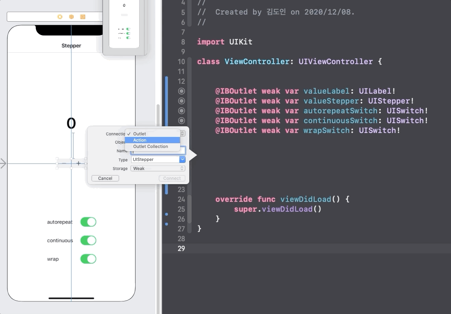
Task: Click line number 29 in the gutter
Action: tap(181, 249)
